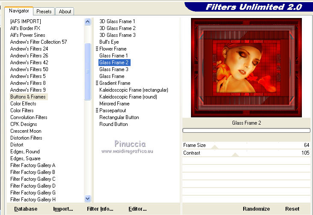Click the Database button

(26, 209)
